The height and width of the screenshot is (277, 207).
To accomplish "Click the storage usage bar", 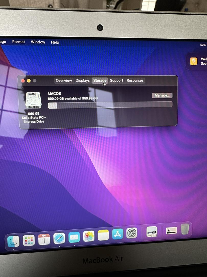I will (110, 105).
